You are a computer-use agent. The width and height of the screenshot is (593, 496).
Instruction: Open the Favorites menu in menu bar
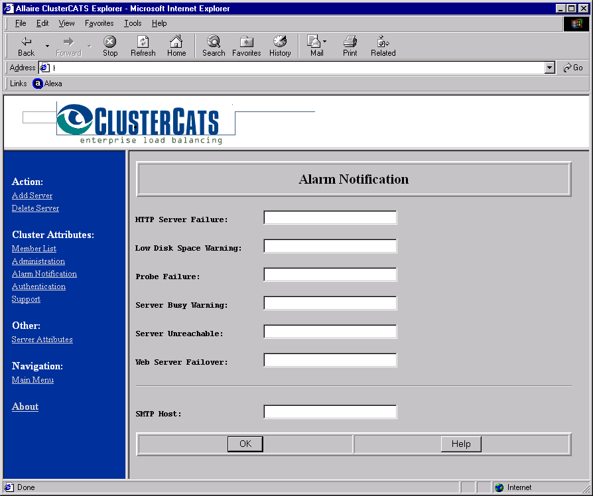click(99, 23)
